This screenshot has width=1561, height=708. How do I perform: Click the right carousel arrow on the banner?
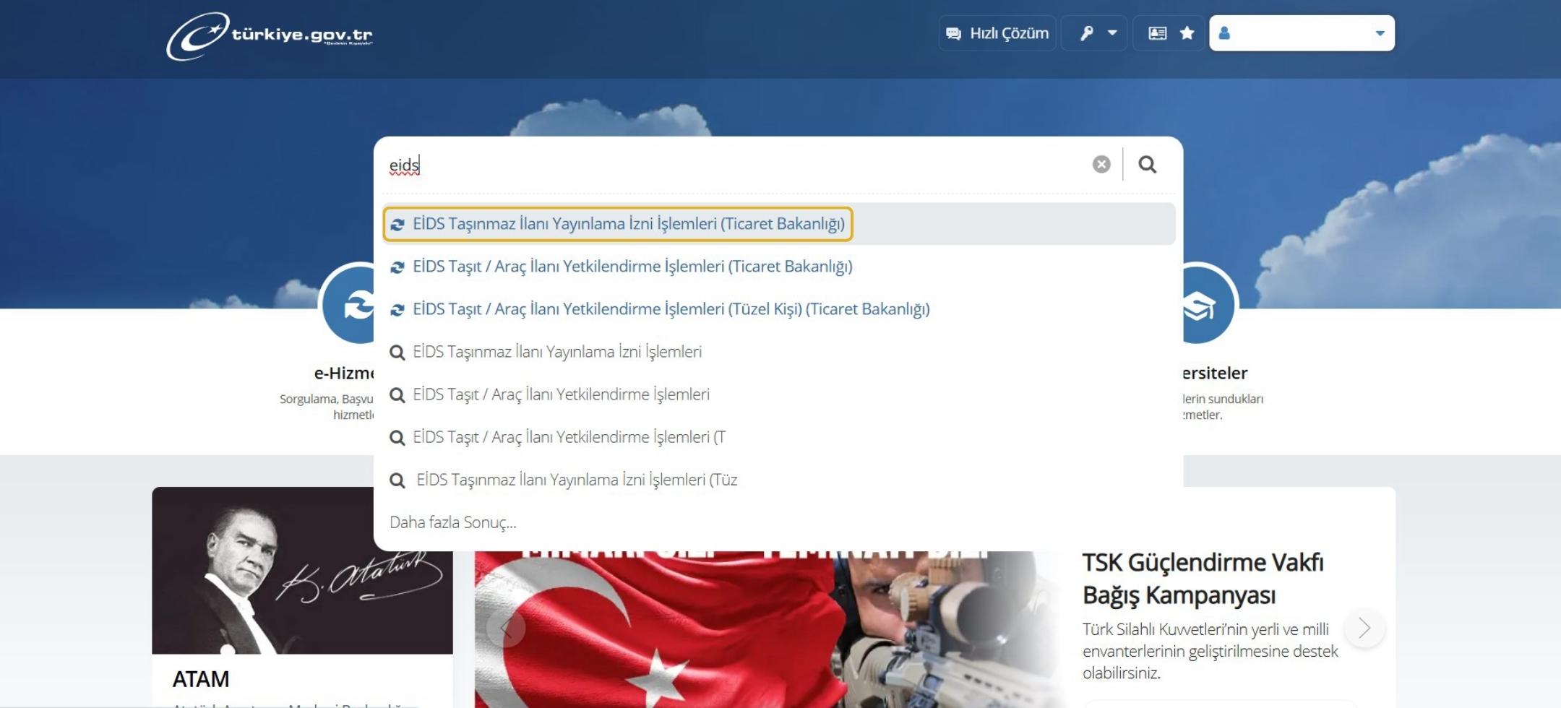(1364, 629)
